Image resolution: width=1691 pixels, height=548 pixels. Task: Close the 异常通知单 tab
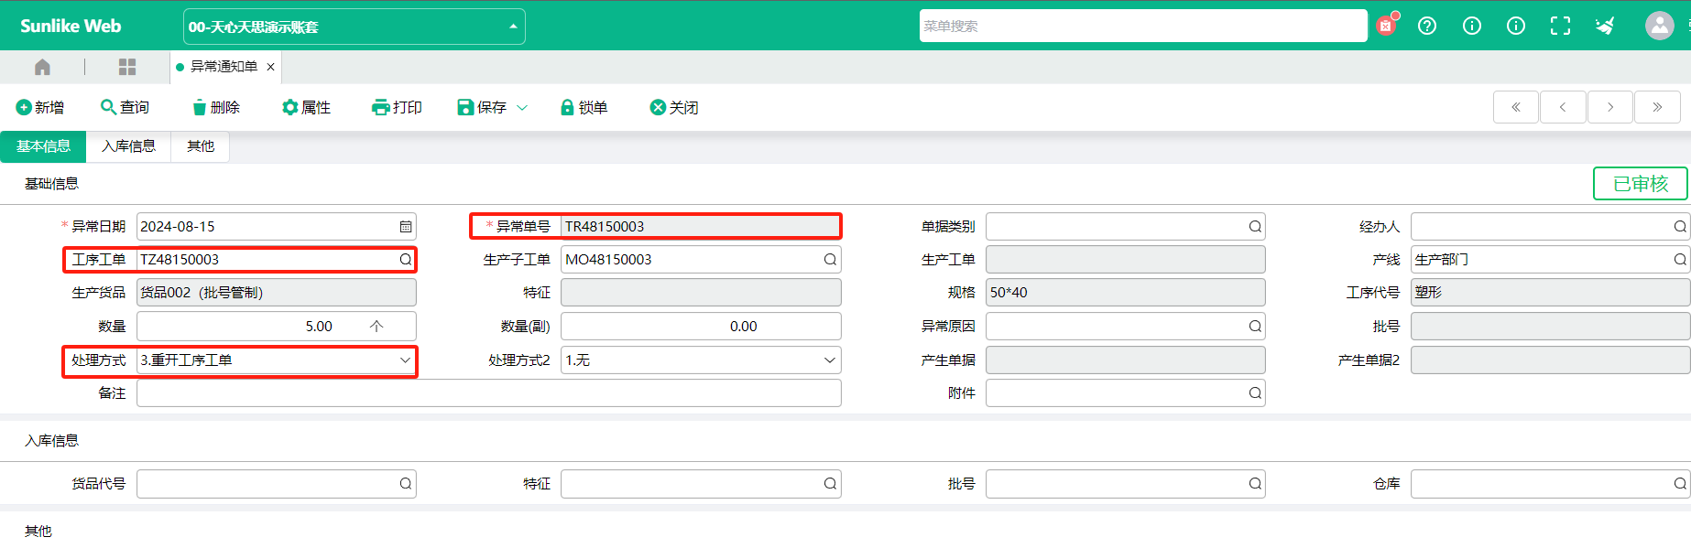(270, 67)
